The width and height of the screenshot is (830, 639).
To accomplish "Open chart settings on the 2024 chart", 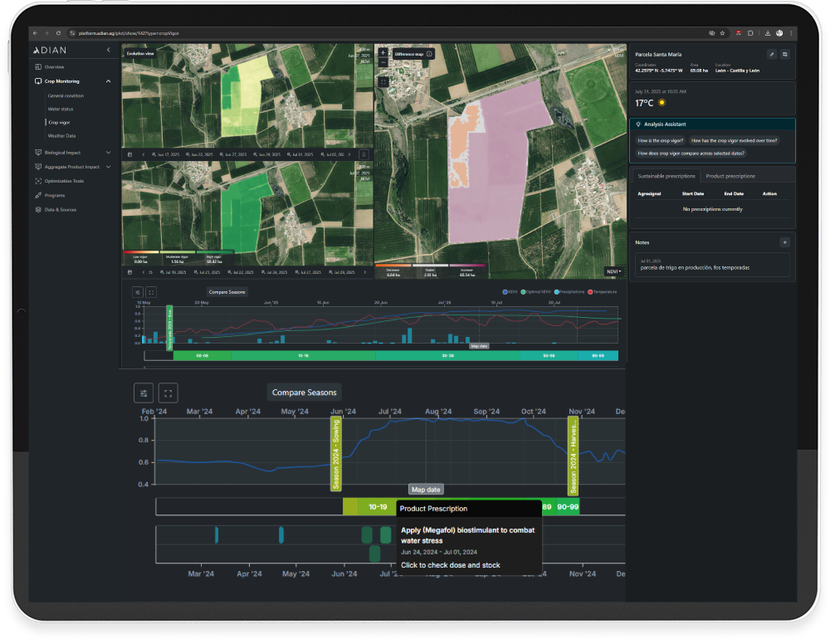I will (144, 393).
